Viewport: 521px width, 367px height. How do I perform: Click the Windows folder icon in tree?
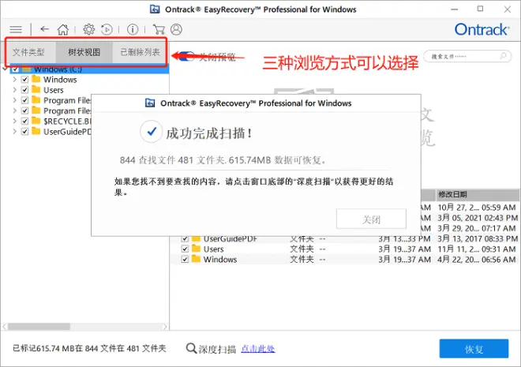(x=36, y=79)
